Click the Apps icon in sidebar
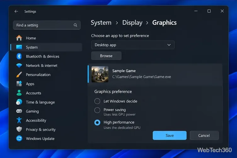 coord(19,84)
